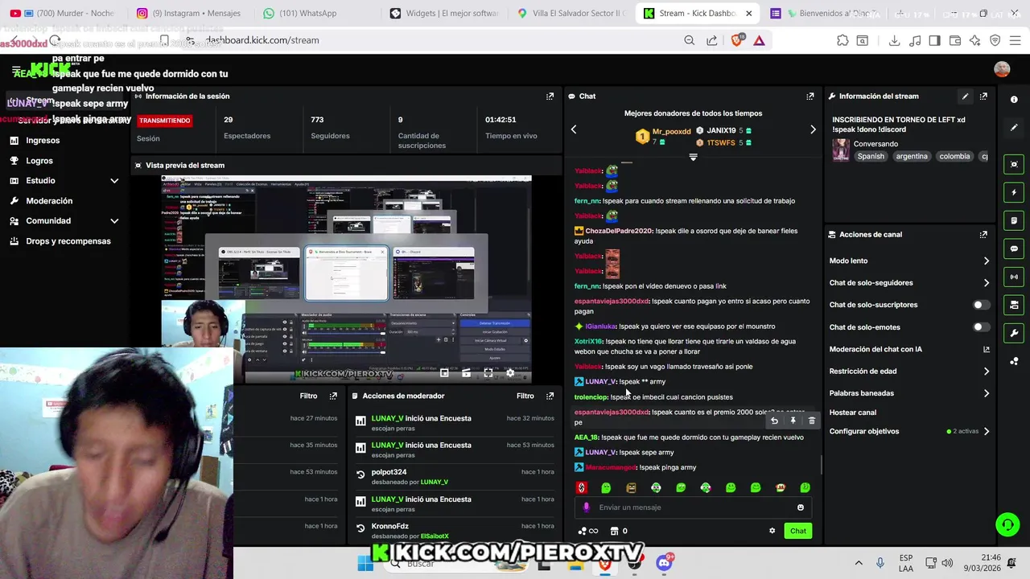Open Filtro in Acciones de moderador
The image size is (1030, 579).
(525, 396)
